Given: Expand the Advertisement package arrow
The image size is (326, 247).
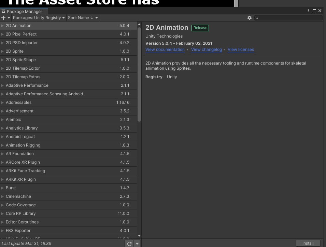Looking at the screenshot, I should pos(2,111).
